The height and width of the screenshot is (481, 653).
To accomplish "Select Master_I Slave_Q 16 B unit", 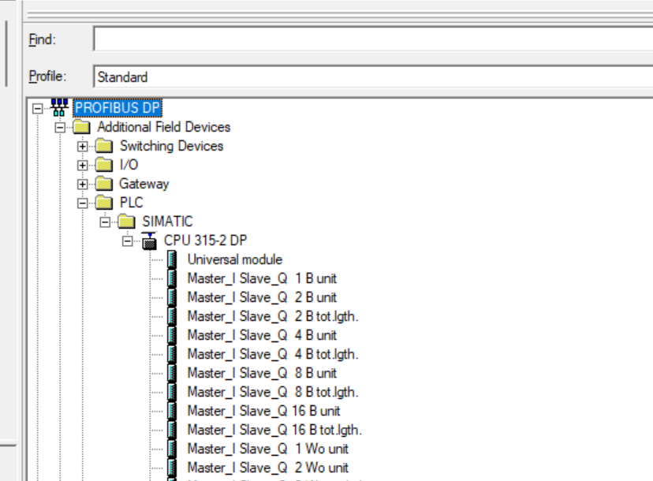I will click(263, 411).
